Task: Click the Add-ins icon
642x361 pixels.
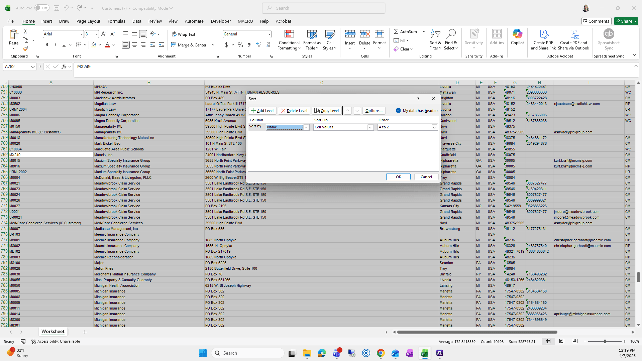Action: click(x=497, y=37)
